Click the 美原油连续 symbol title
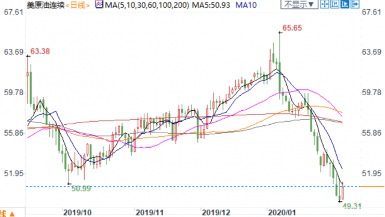This screenshot has height=217, width=385. click(46, 5)
